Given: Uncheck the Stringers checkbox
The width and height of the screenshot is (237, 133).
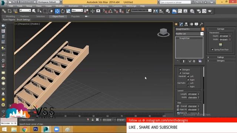Looking at the screenshot, I should (x=180, y=69).
